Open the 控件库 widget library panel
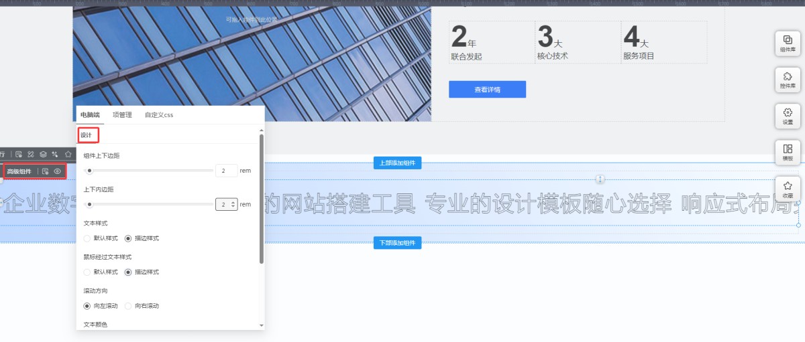805x342 pixels. (788, 80)
